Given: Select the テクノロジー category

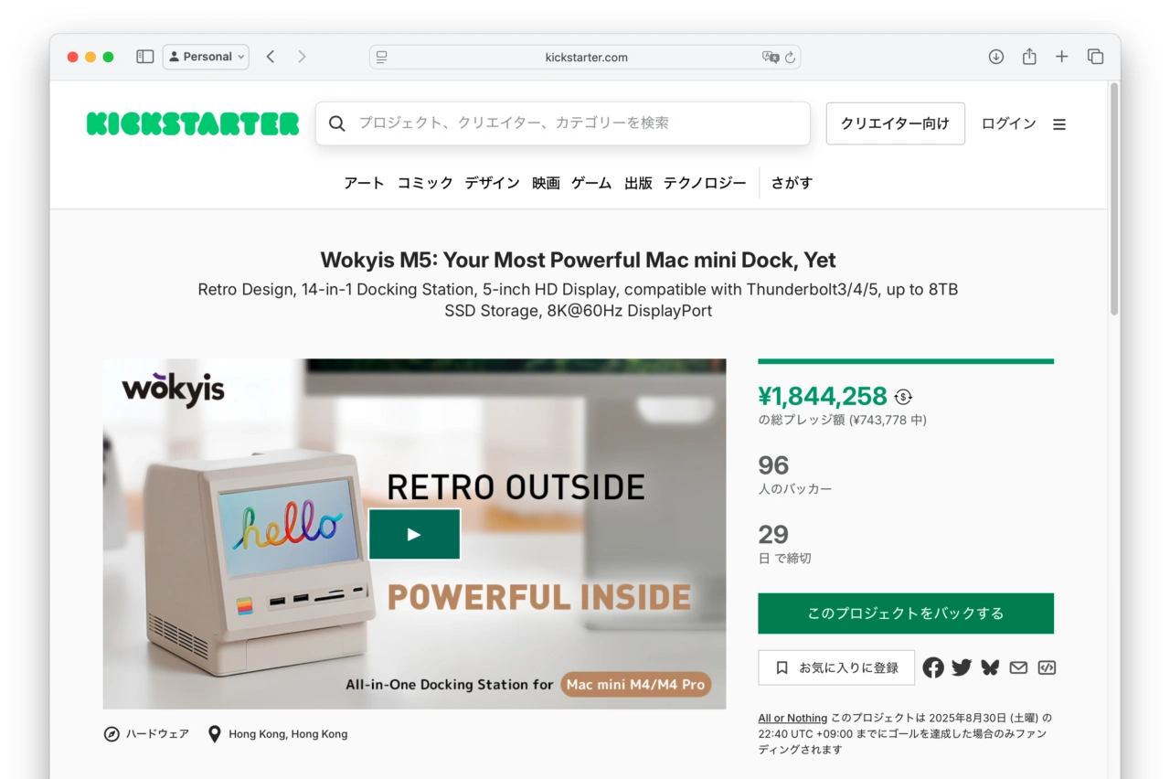Looking at the screenshot, I should (x=705, y=183).
